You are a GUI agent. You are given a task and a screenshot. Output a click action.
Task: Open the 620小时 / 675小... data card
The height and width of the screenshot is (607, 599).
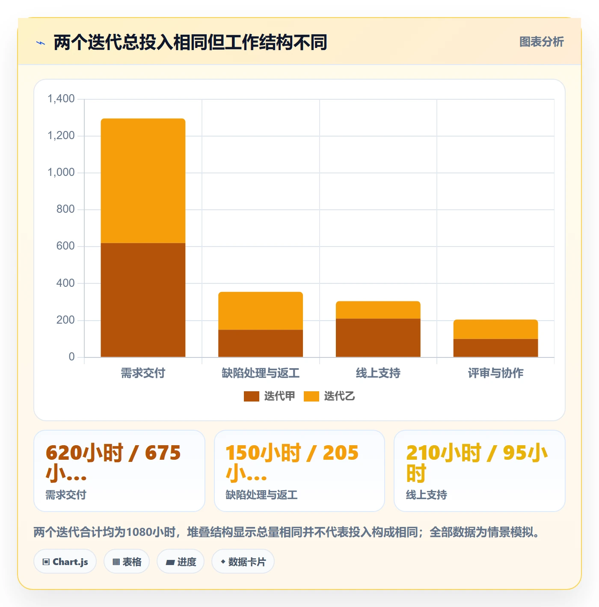pos(119,471)
